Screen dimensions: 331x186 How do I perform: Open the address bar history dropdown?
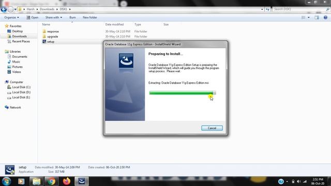coord(262,9)
